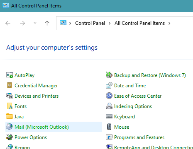Open the Keyboard link
193x149 pixels.
[125, 117]
